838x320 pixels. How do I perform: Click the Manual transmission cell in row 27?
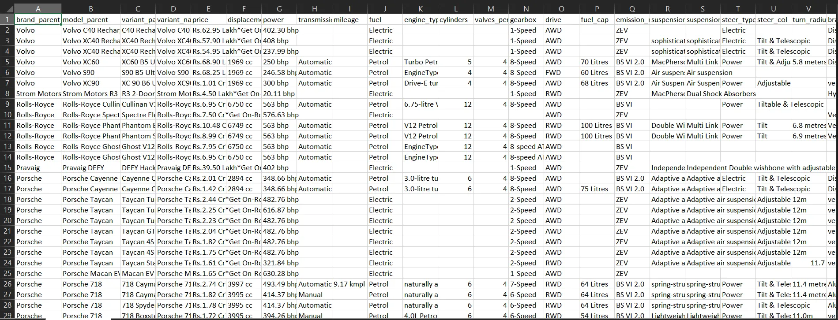pos(314,294)
